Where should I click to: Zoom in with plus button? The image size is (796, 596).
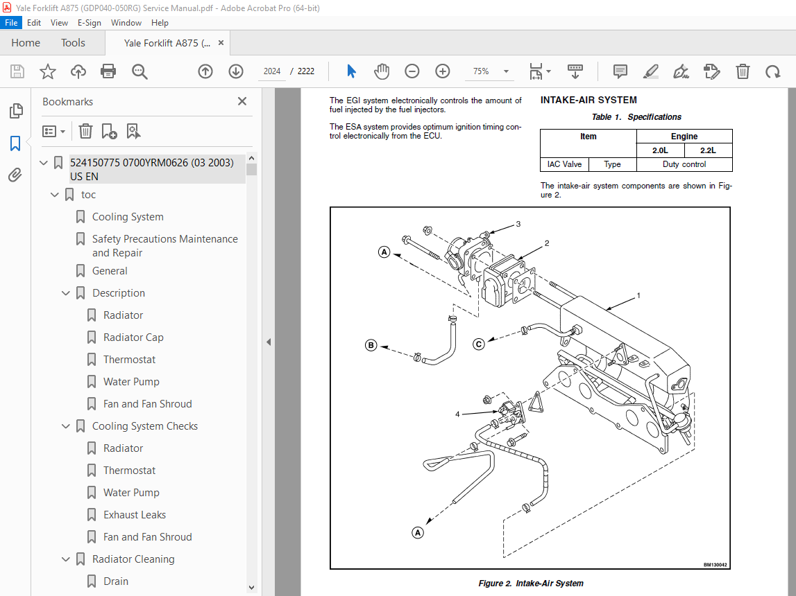click(x=442, y=71)
